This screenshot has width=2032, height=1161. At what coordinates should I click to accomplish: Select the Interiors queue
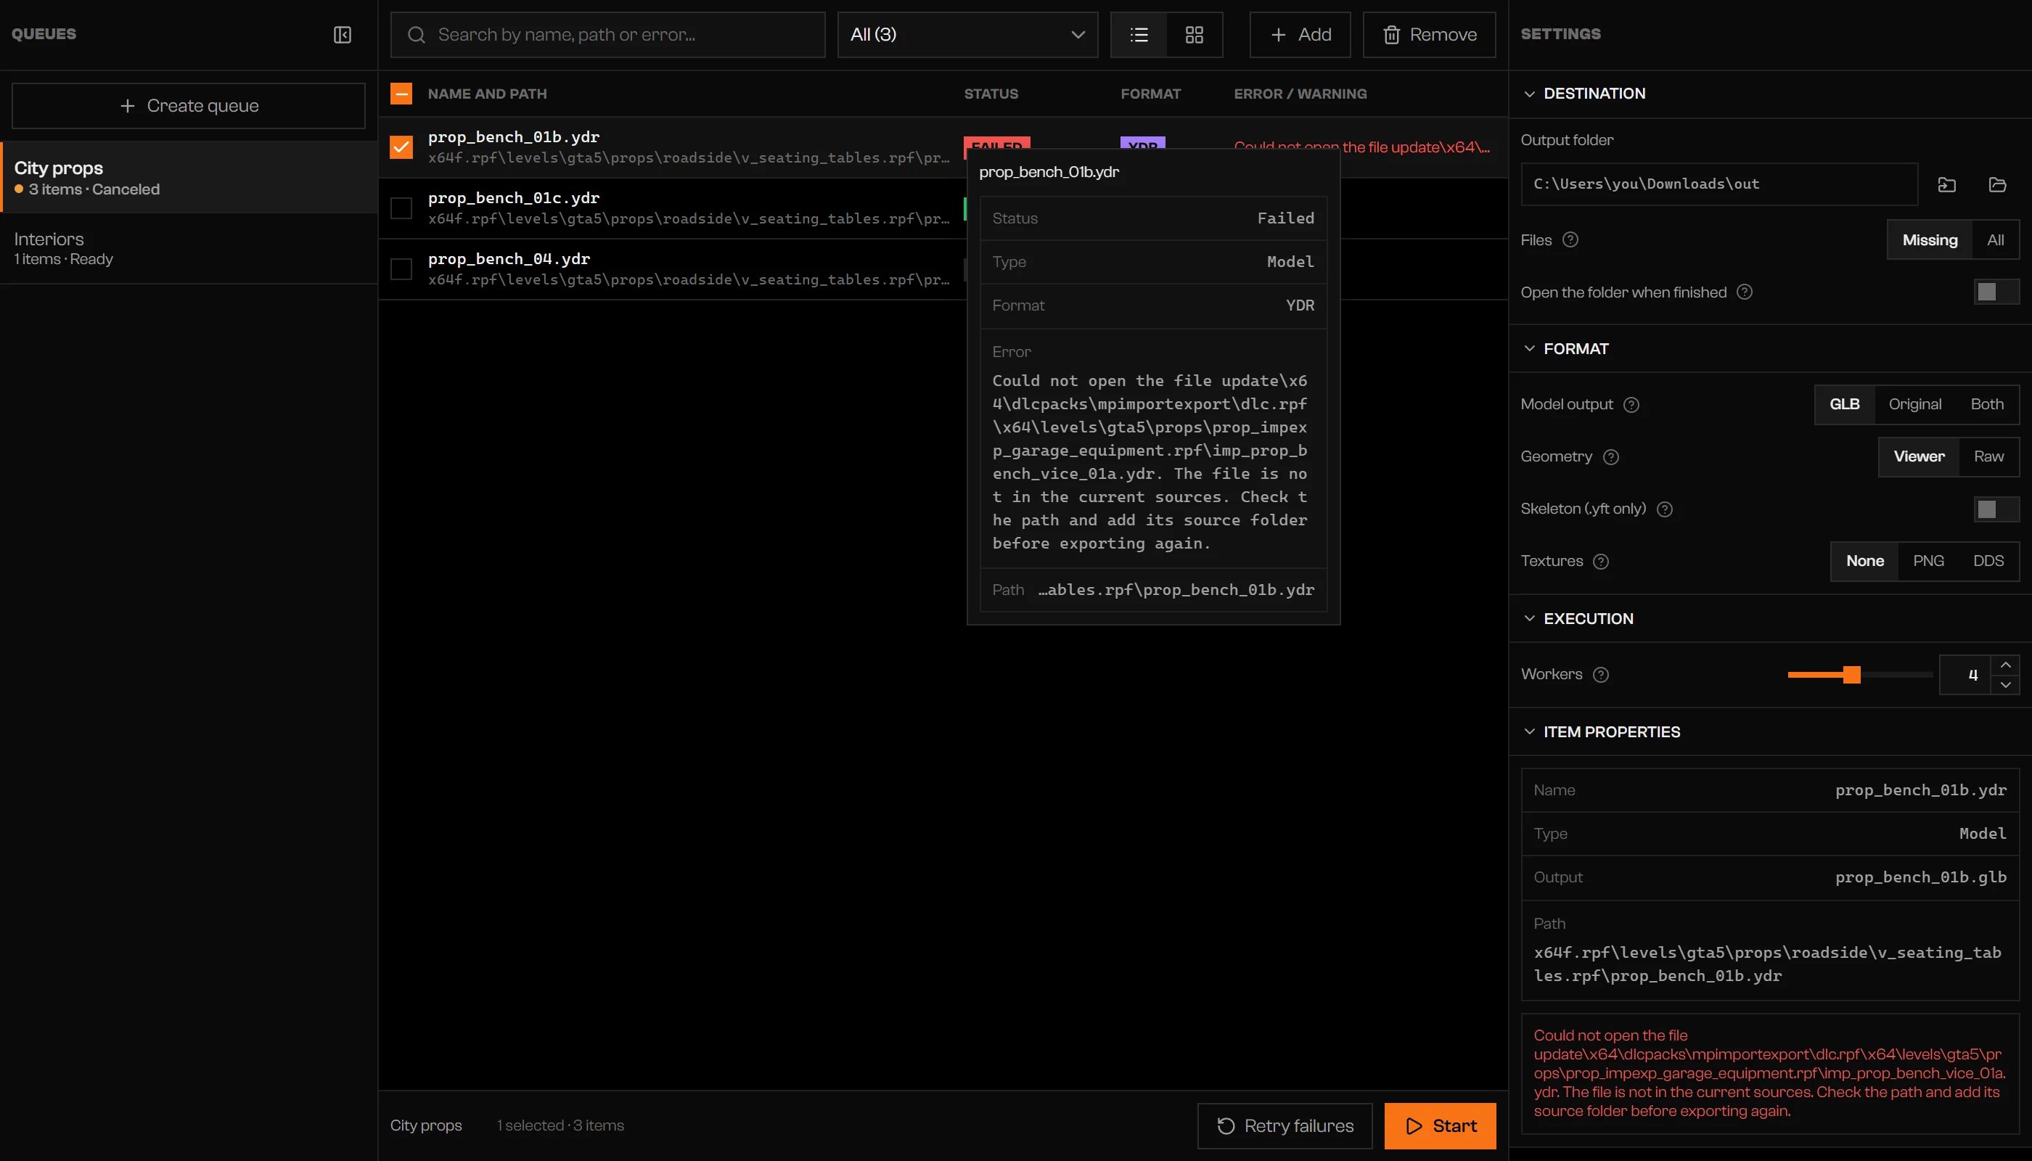pos(188,248)
